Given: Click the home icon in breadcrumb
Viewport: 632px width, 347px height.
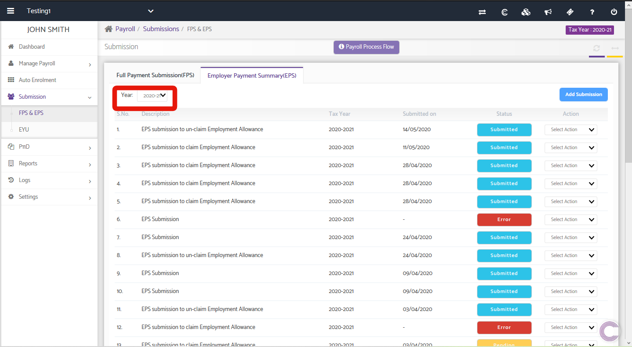Looking at the screenshot, I should coord(108,29).
